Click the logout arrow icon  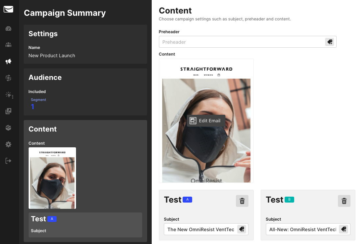[x=9, y=161]
